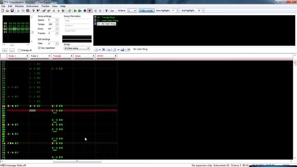Move the frame down
297x167 pixels.
tap(54, 11)
